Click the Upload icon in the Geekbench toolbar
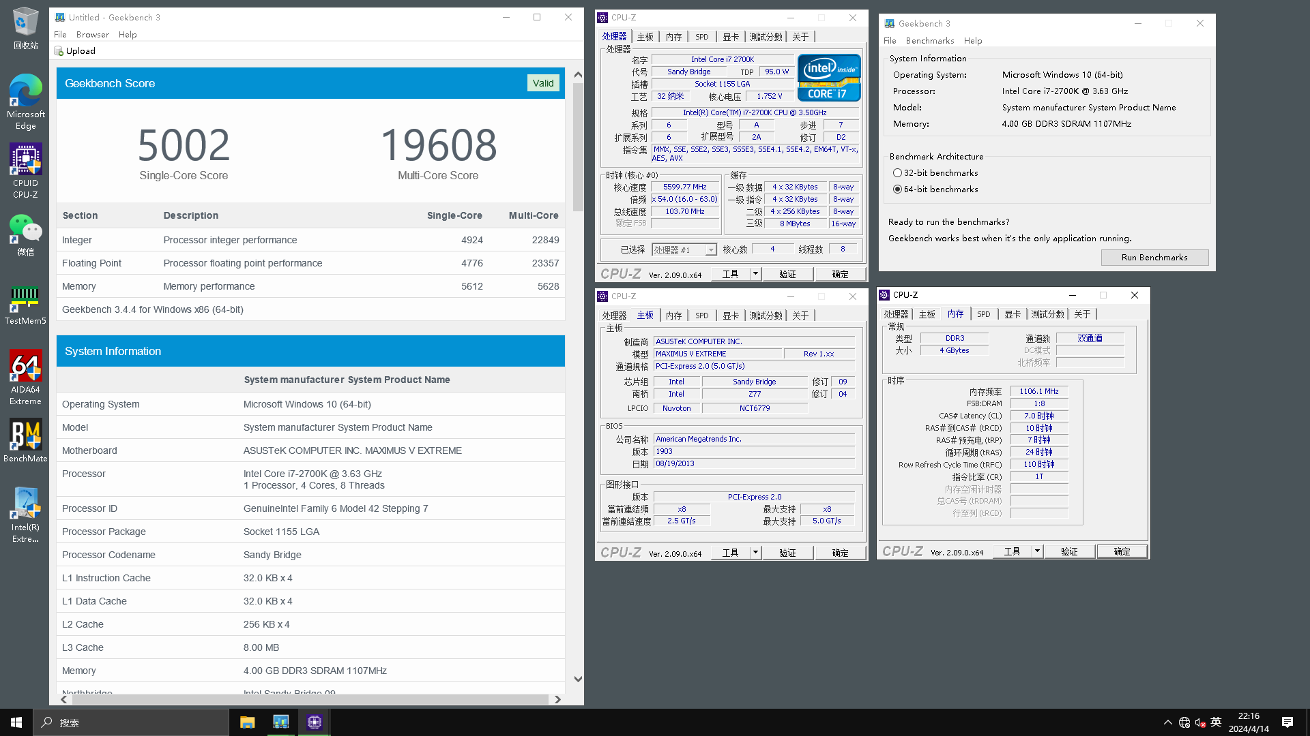The height and width of the screenshot is (736, 1310). [x=59, y=51]
